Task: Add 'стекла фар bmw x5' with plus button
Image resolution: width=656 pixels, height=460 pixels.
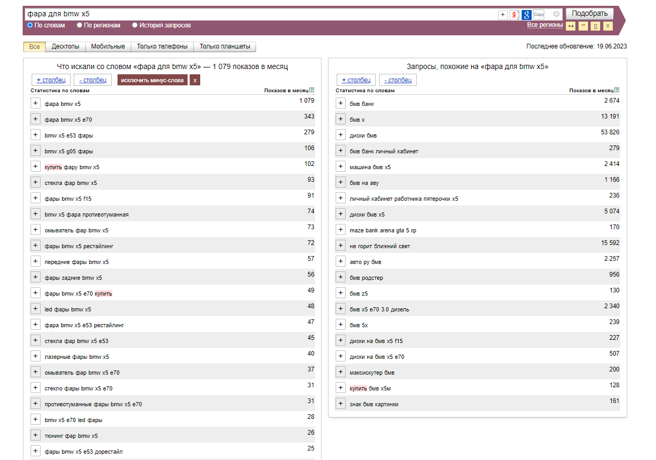Action: point(35,182)
